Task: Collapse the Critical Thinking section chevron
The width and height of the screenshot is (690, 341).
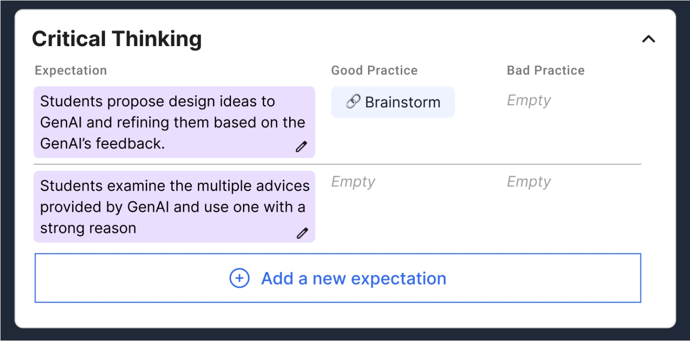Action: click(648, 39)
